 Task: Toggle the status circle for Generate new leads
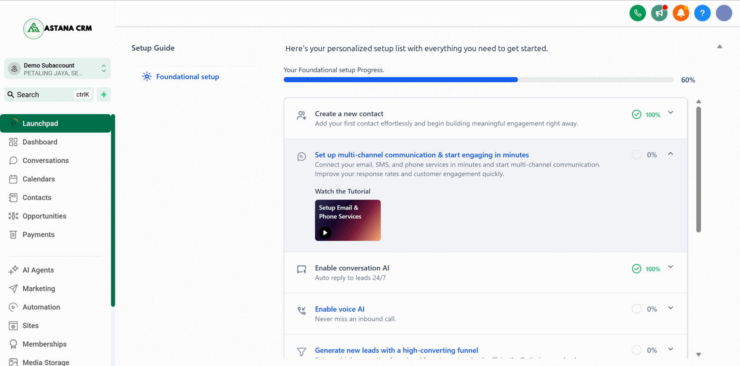point(636,350)
